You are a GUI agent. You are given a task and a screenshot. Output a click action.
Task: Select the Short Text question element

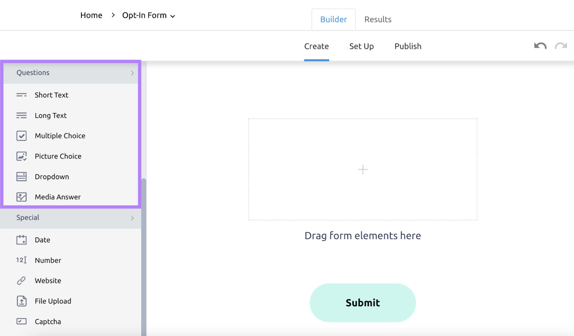click(x=51, y=95)
